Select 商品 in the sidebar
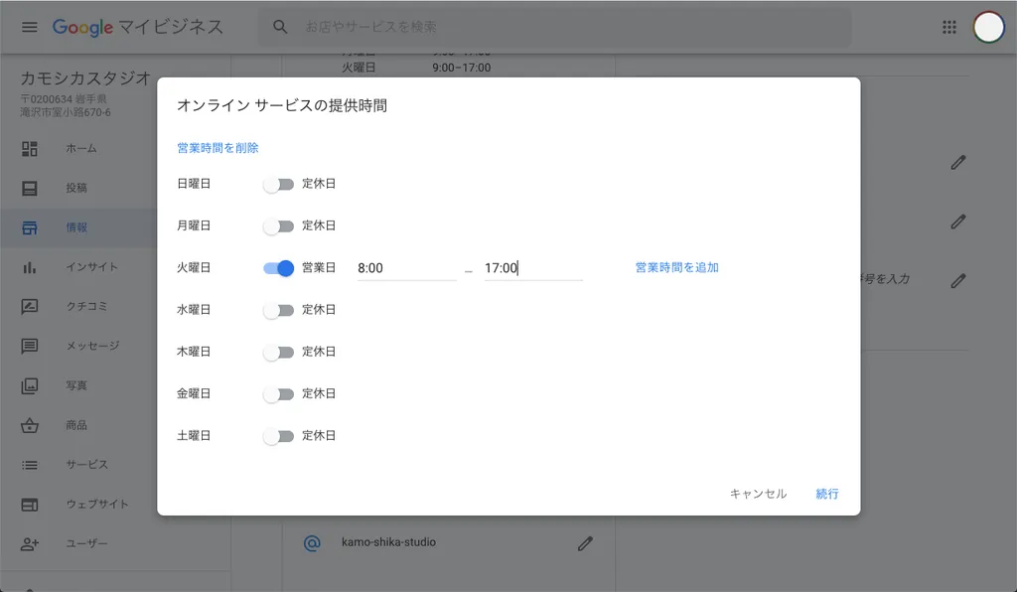This screenshot has width=1017, height=592. [76, 425]
